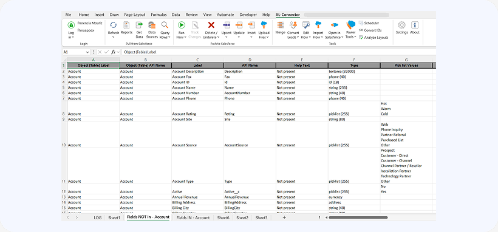Click the formula bar input field

[x=278, y=52]
